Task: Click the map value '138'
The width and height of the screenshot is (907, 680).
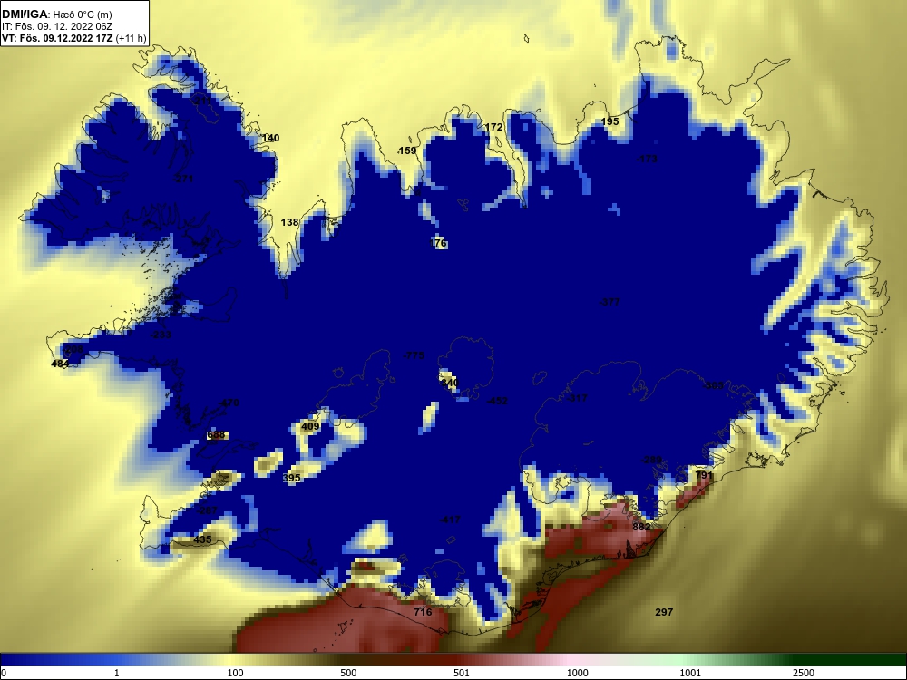Action: click(x=290, y=222)
